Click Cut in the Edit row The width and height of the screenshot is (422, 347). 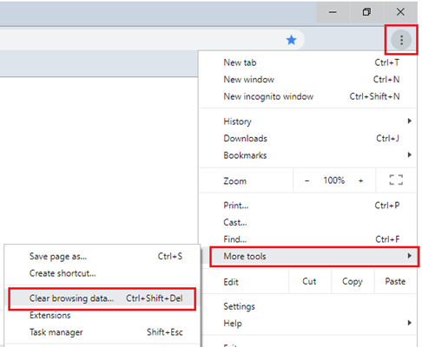coord(309,281)
